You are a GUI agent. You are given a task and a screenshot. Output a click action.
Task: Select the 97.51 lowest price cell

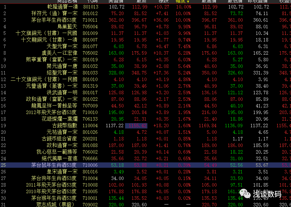point(236,185)
